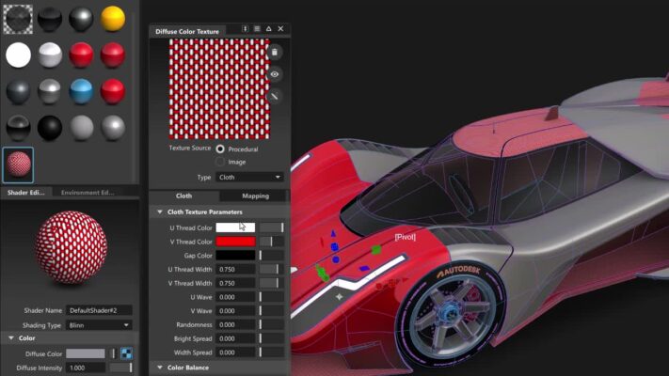Click the cloth texture preview image
The width and height of the screenshot is (669, 376).
[219, 89]
